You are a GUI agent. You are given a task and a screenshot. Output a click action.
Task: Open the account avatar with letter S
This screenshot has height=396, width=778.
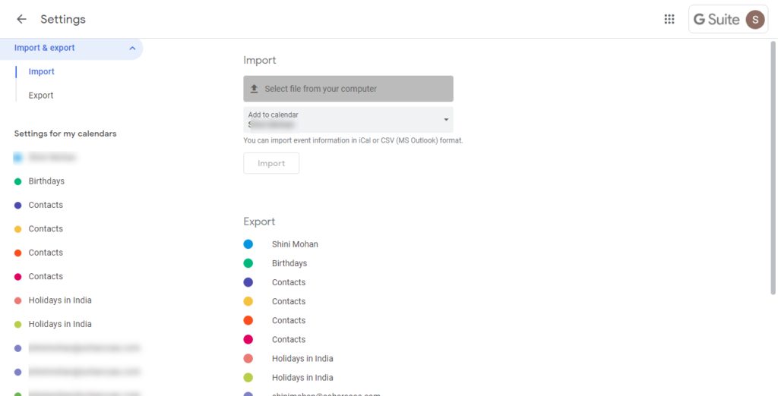tap(754, 20)
